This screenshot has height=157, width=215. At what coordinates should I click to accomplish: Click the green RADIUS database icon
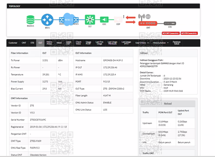(x=31, y=20)
